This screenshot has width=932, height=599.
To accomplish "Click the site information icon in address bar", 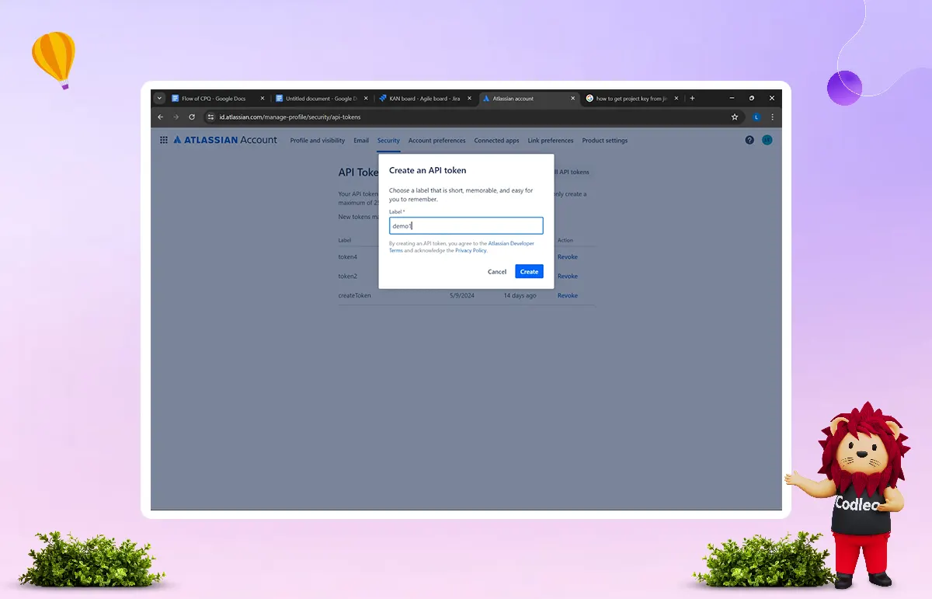I will click(210, 117).
